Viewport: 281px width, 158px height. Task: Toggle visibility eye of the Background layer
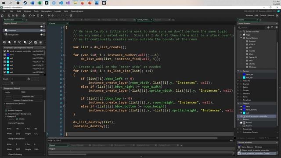[41, 35]
